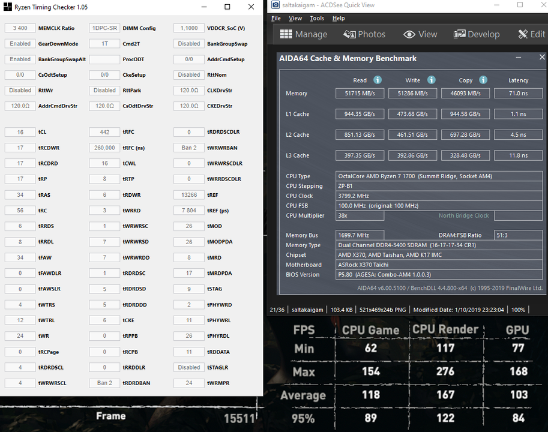Click the DIMM Config 1DPC-SR field

[x=104, y=28]
